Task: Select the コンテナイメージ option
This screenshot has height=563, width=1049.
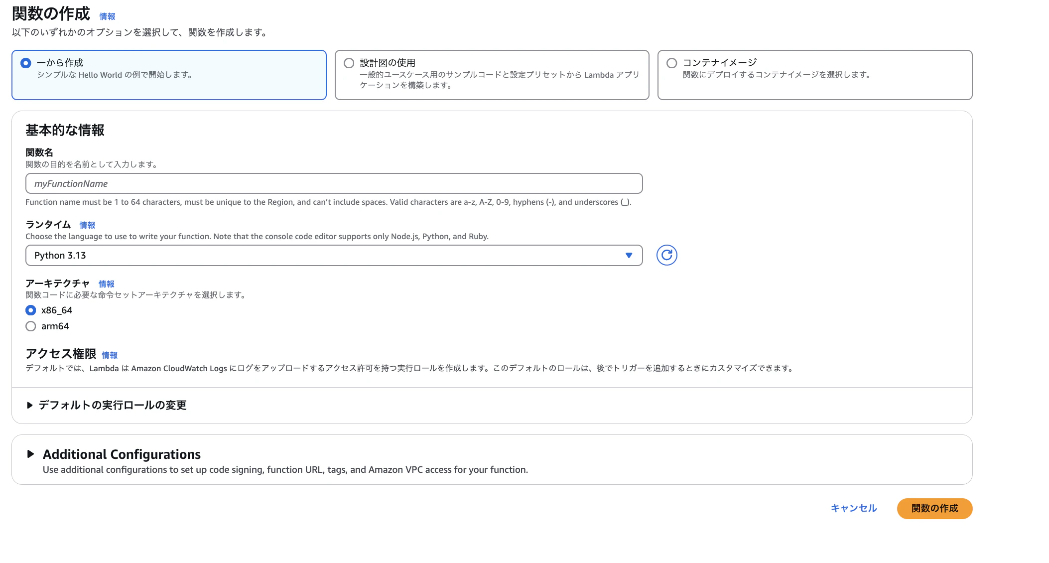Action: [815, 75]
